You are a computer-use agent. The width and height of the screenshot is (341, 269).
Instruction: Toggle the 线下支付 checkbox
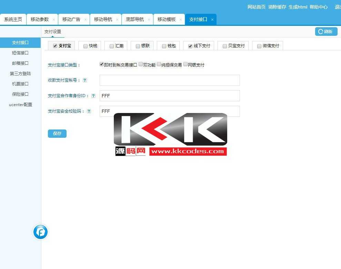coord(190,46)
